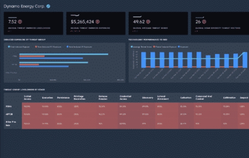Click the dark-blue bar in the APT28 group
Viewport: 249px width, 158px height.
(x=44, y=66)
